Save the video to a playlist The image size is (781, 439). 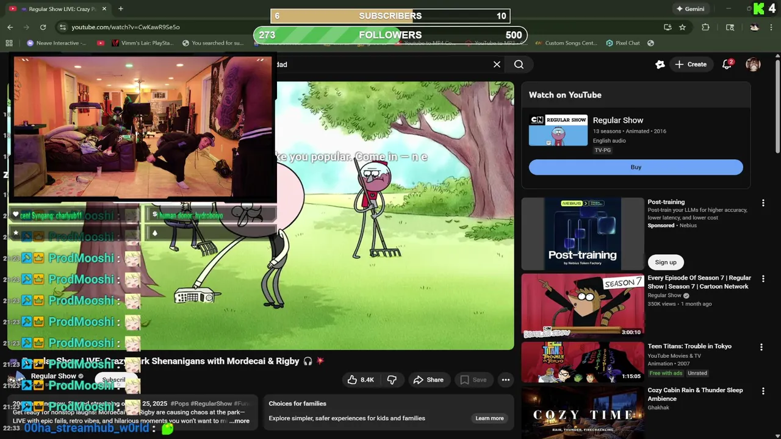coord(473,380)
